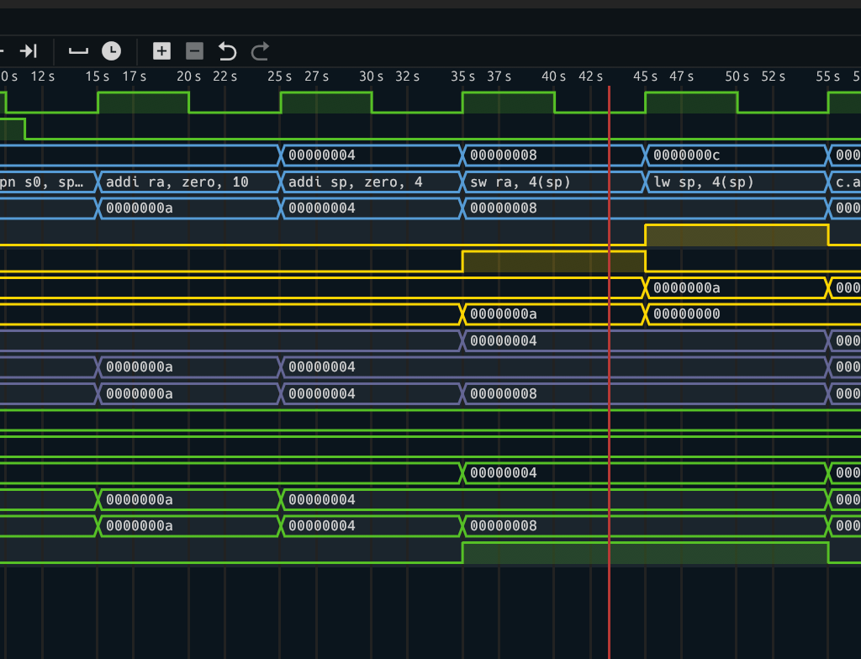861x659 pixels.
Task: Click 0000000a below 'addi ra, zero, 10'
Action: pos(140,208)
